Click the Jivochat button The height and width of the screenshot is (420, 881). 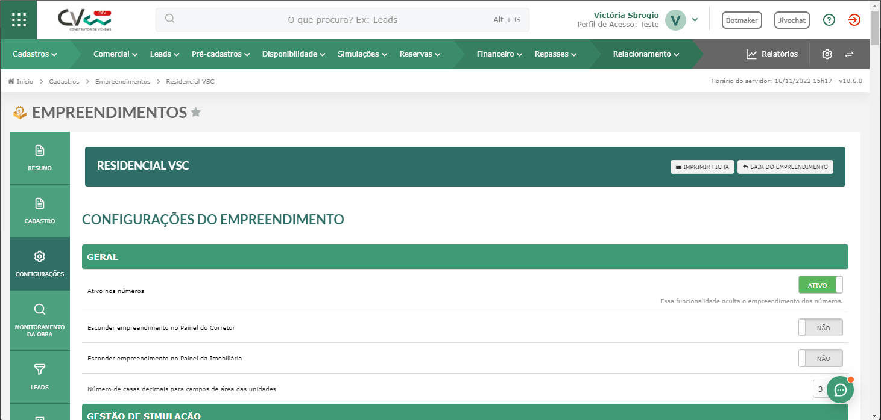pyautogui.click(x=792, y=20)
